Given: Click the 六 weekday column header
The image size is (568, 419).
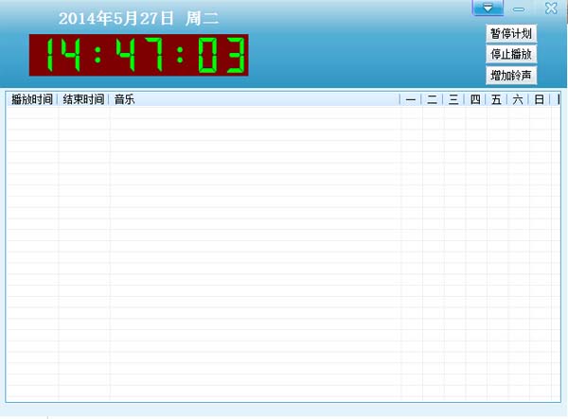Looking at the screenshot, I should 518,99.
